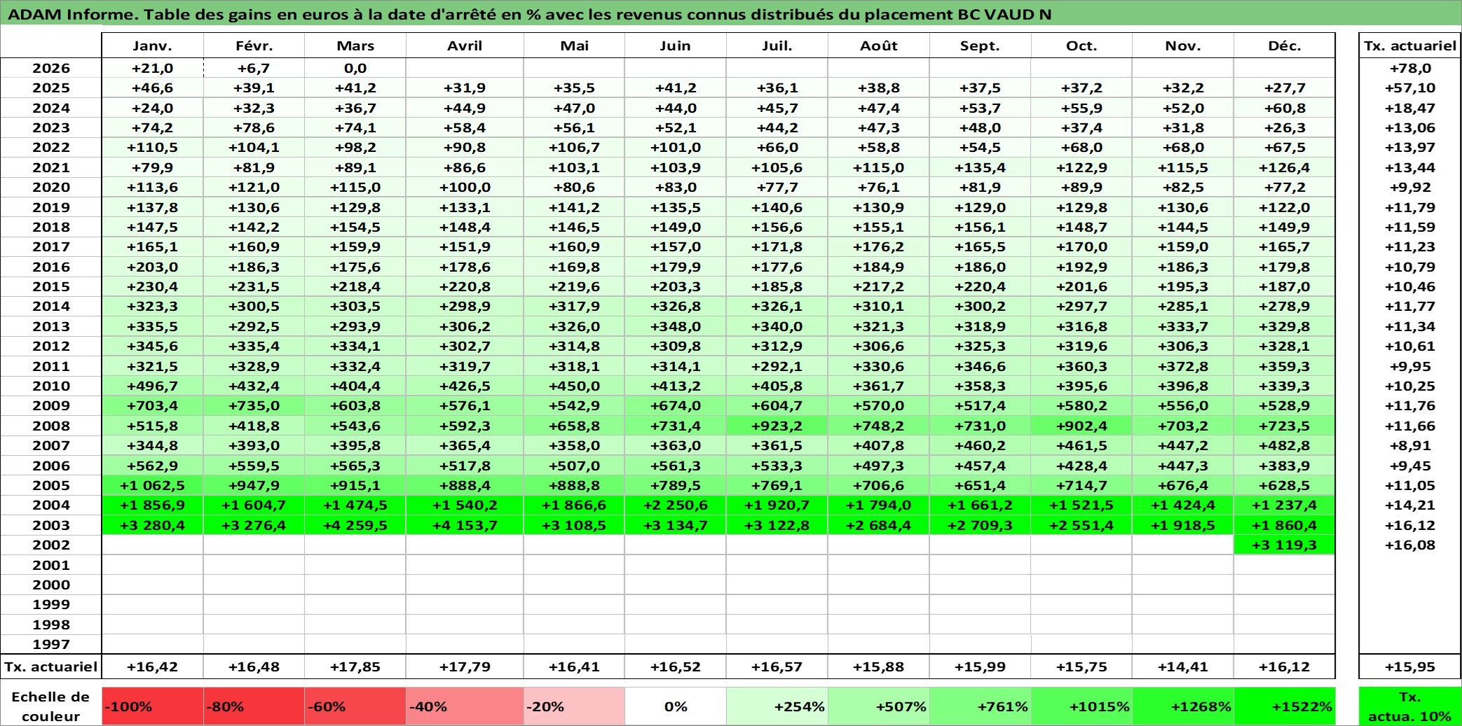This screenshot has width=1462, height=726.
Task: Click the Tx. actuariel column header
Action: (x=1410, y=46)
